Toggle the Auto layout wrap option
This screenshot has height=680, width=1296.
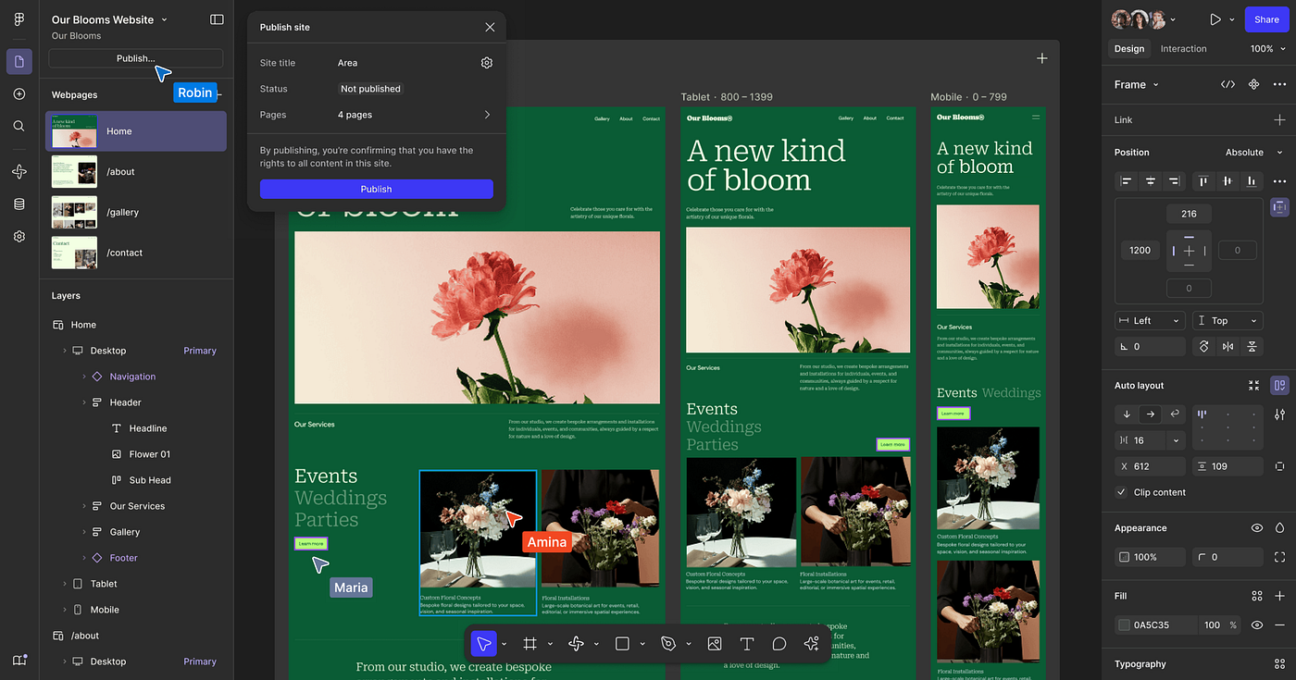point(1174,414)
